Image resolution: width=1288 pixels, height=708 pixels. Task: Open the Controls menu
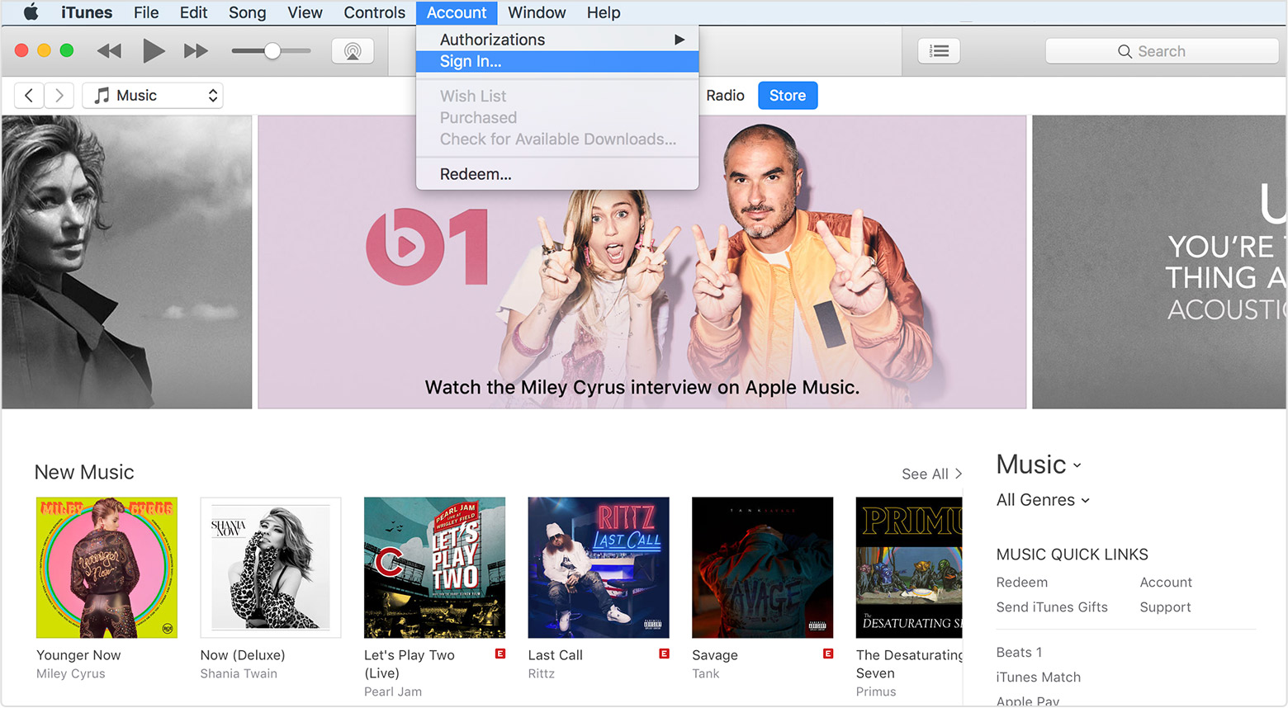374,12
